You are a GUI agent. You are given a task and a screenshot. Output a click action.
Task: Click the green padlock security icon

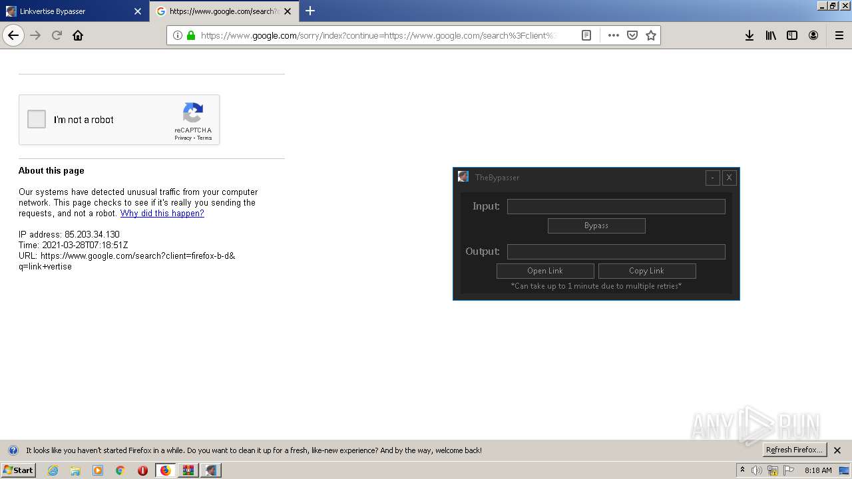click(x=191, y=35)
